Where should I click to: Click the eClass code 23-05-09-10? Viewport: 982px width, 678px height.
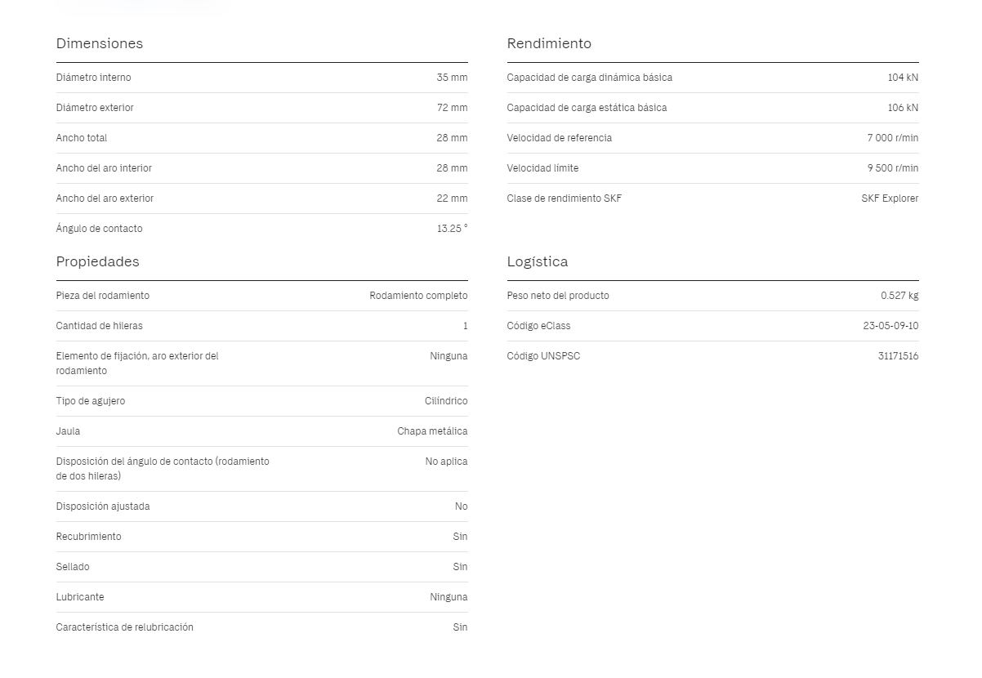(x=890, y=326)
